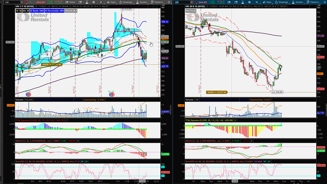The width and height of the screenshot is (327, 184).
Task: Open left chart's hamburger list menu icon
Action: pos(169,2)
